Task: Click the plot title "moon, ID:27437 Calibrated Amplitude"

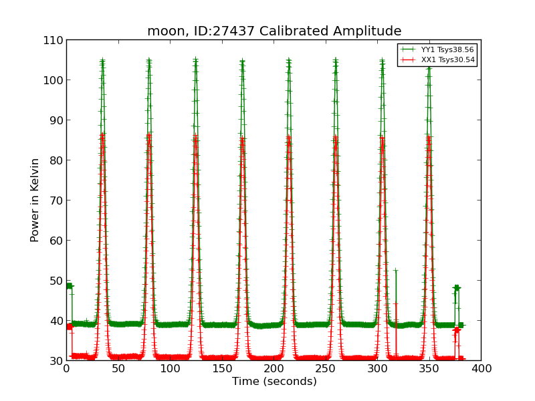Action: point(274,31)
